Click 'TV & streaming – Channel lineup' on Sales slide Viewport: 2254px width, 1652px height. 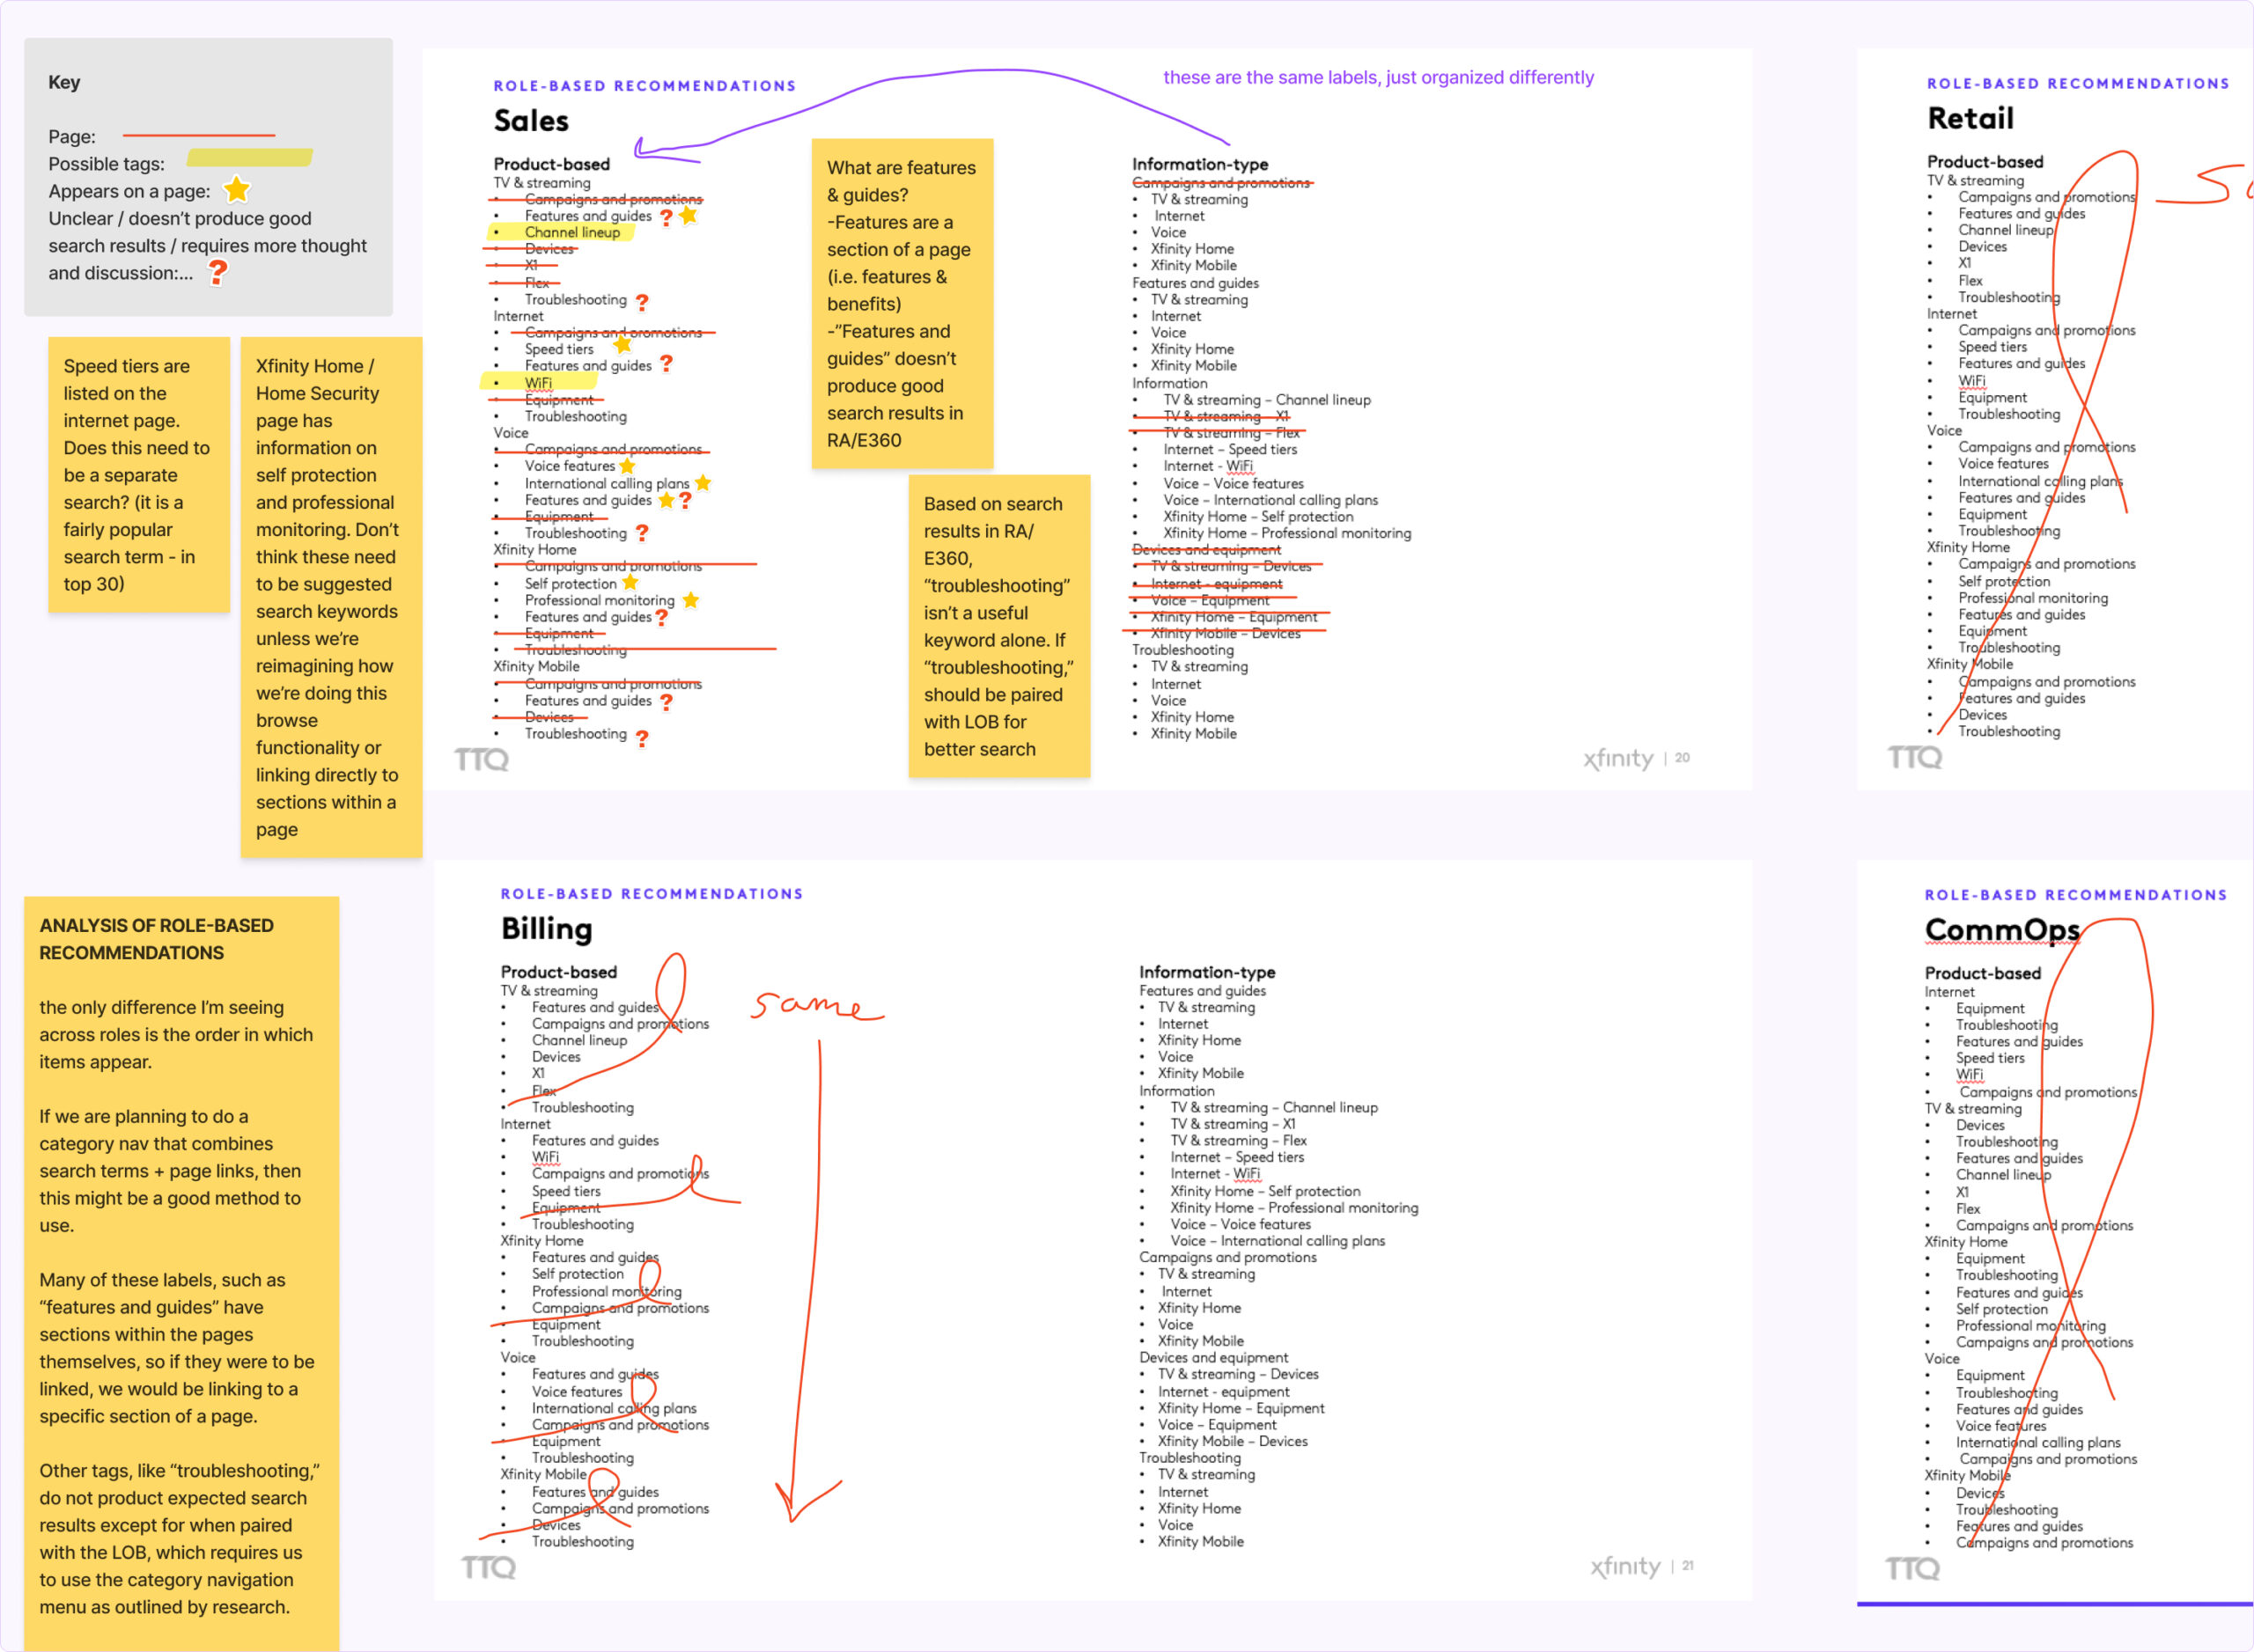coord(1267,400)
